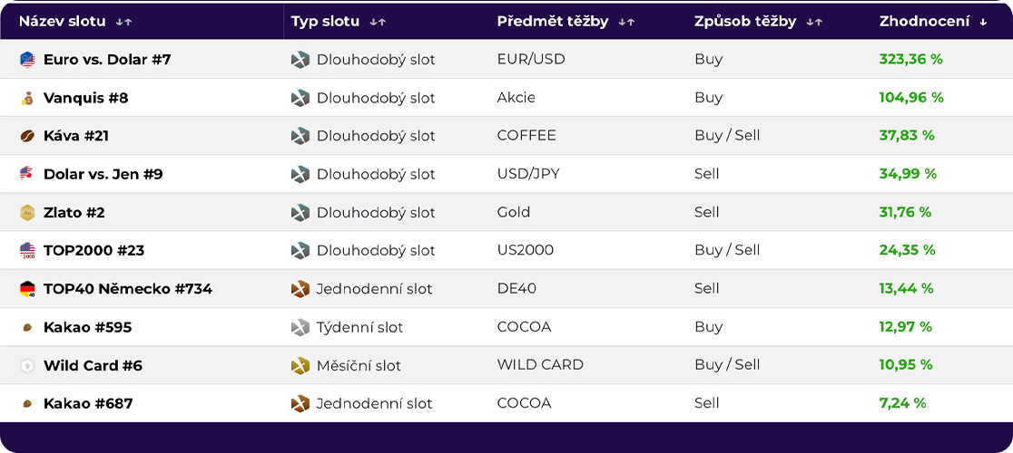Click the Wild Card #6 star icon

(27, 365)
